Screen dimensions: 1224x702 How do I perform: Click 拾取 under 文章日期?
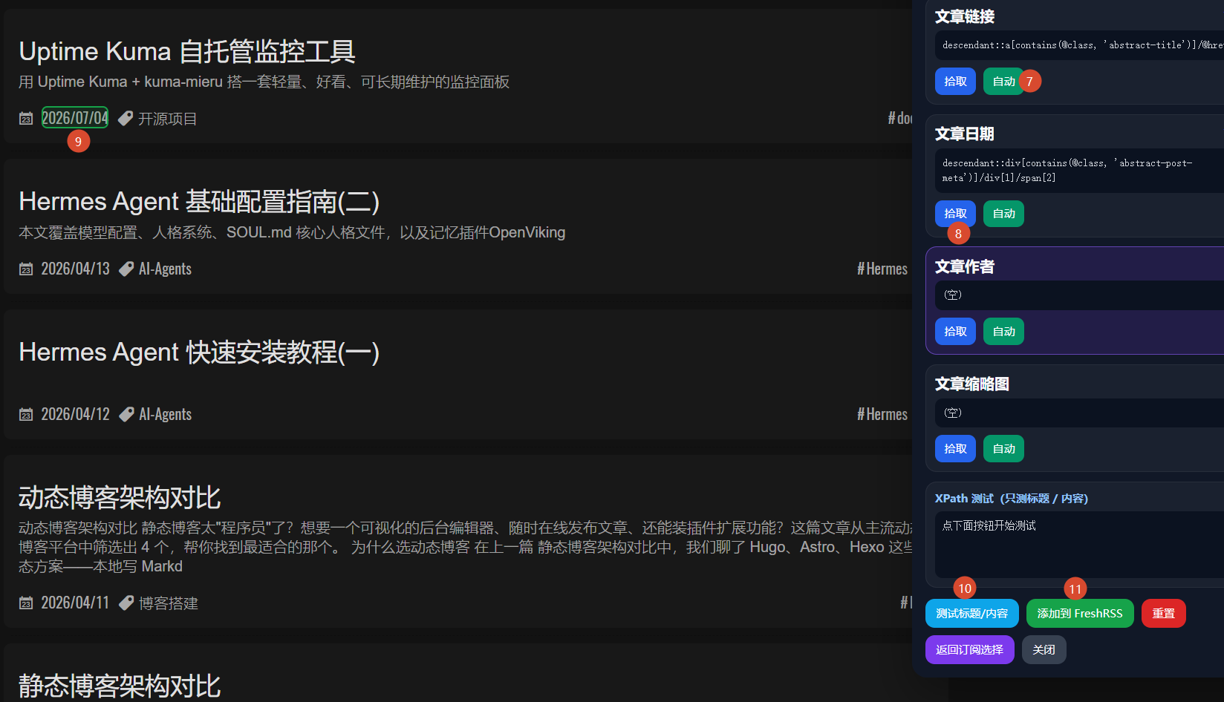(955, 214)
